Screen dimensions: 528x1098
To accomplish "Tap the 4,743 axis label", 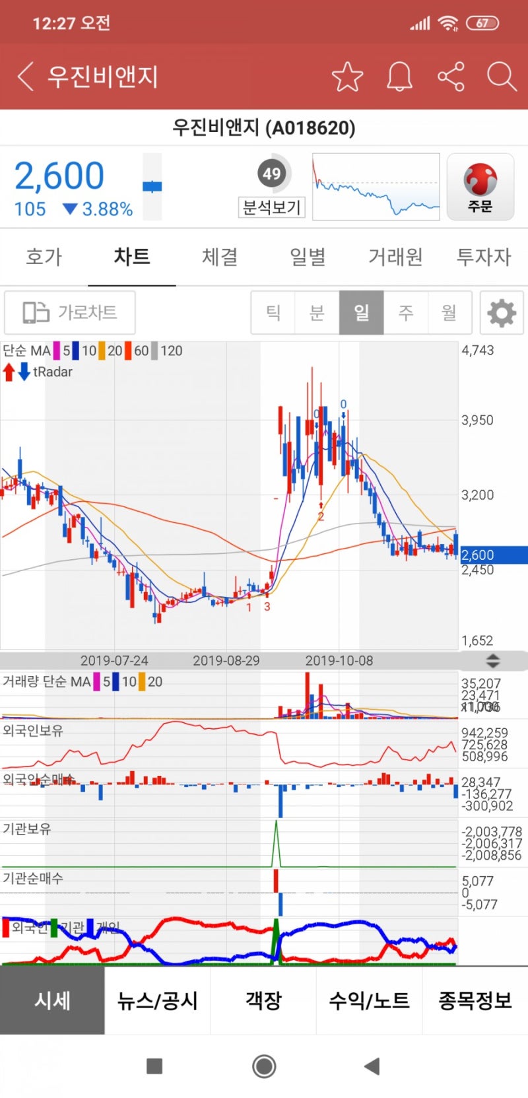I will pos(478,350).
